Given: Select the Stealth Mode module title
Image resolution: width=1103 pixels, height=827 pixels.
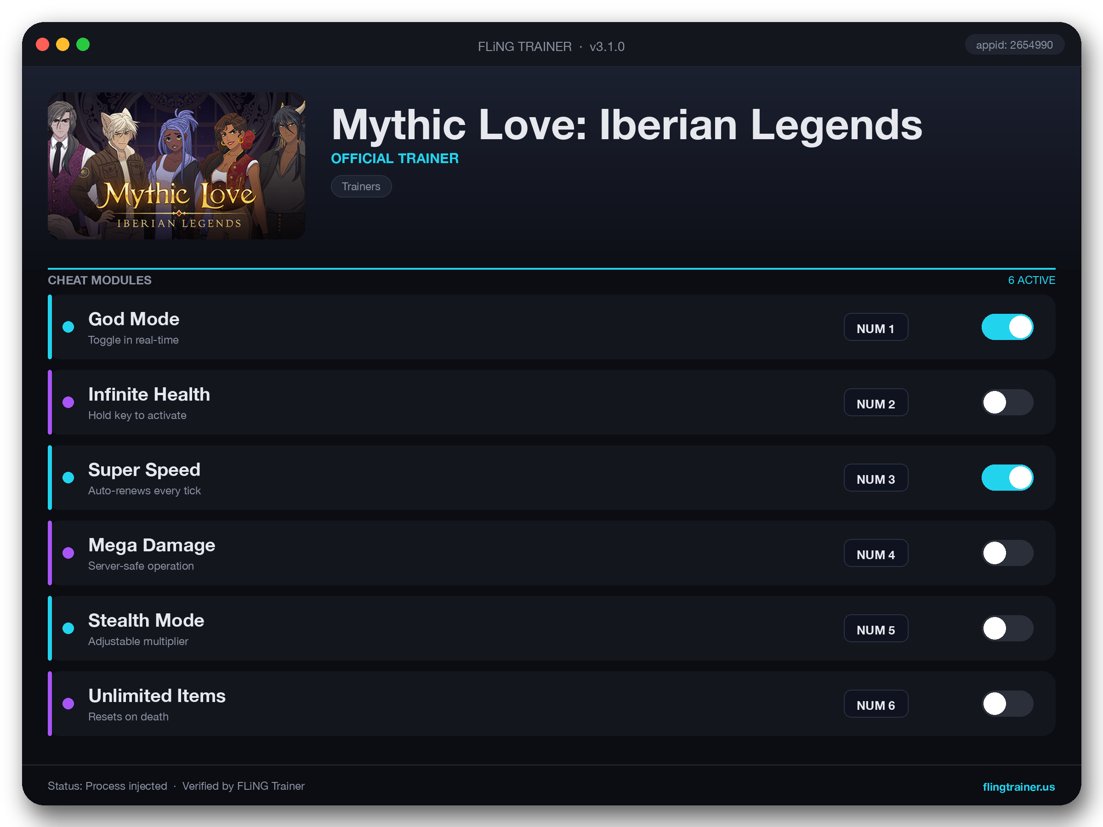Looking at the screenshot, I should [x=146, y=621].
